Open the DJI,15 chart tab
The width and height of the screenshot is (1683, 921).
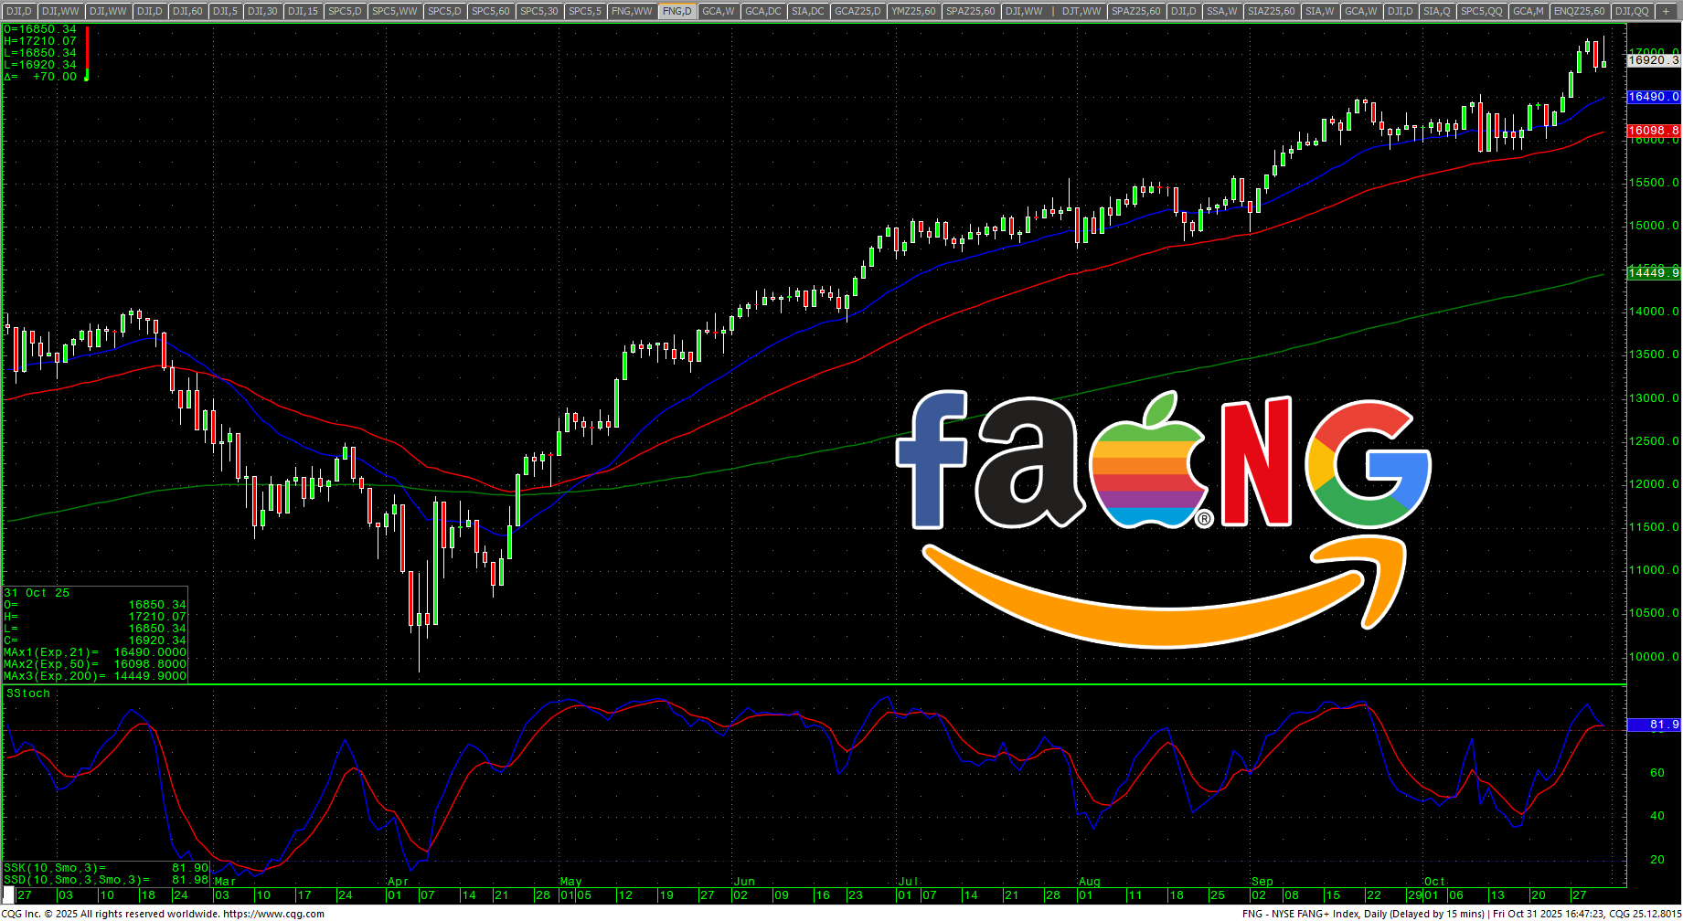[303, 11]
